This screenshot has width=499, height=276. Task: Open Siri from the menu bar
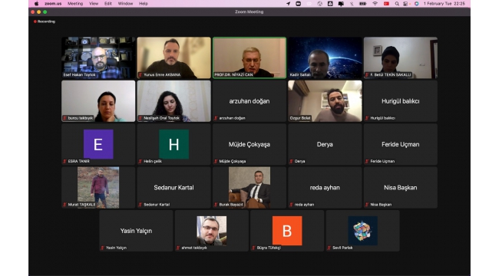tap(416, 4)
